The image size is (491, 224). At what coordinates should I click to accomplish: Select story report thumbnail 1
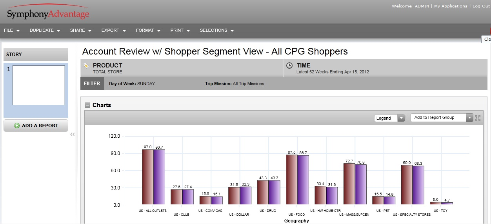point(38,85)
